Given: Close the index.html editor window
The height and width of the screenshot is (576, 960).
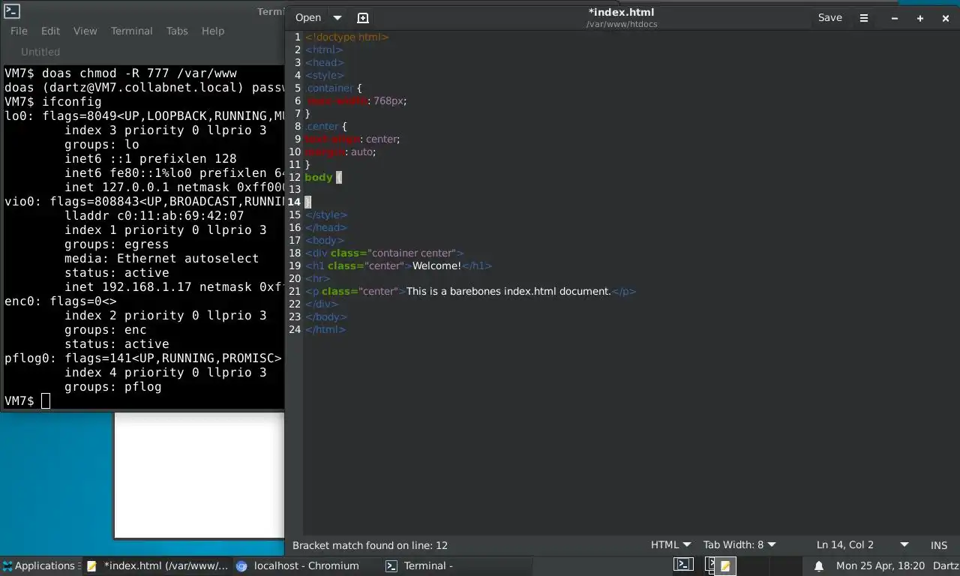Looking at the screenshot, I should point(946,18).
